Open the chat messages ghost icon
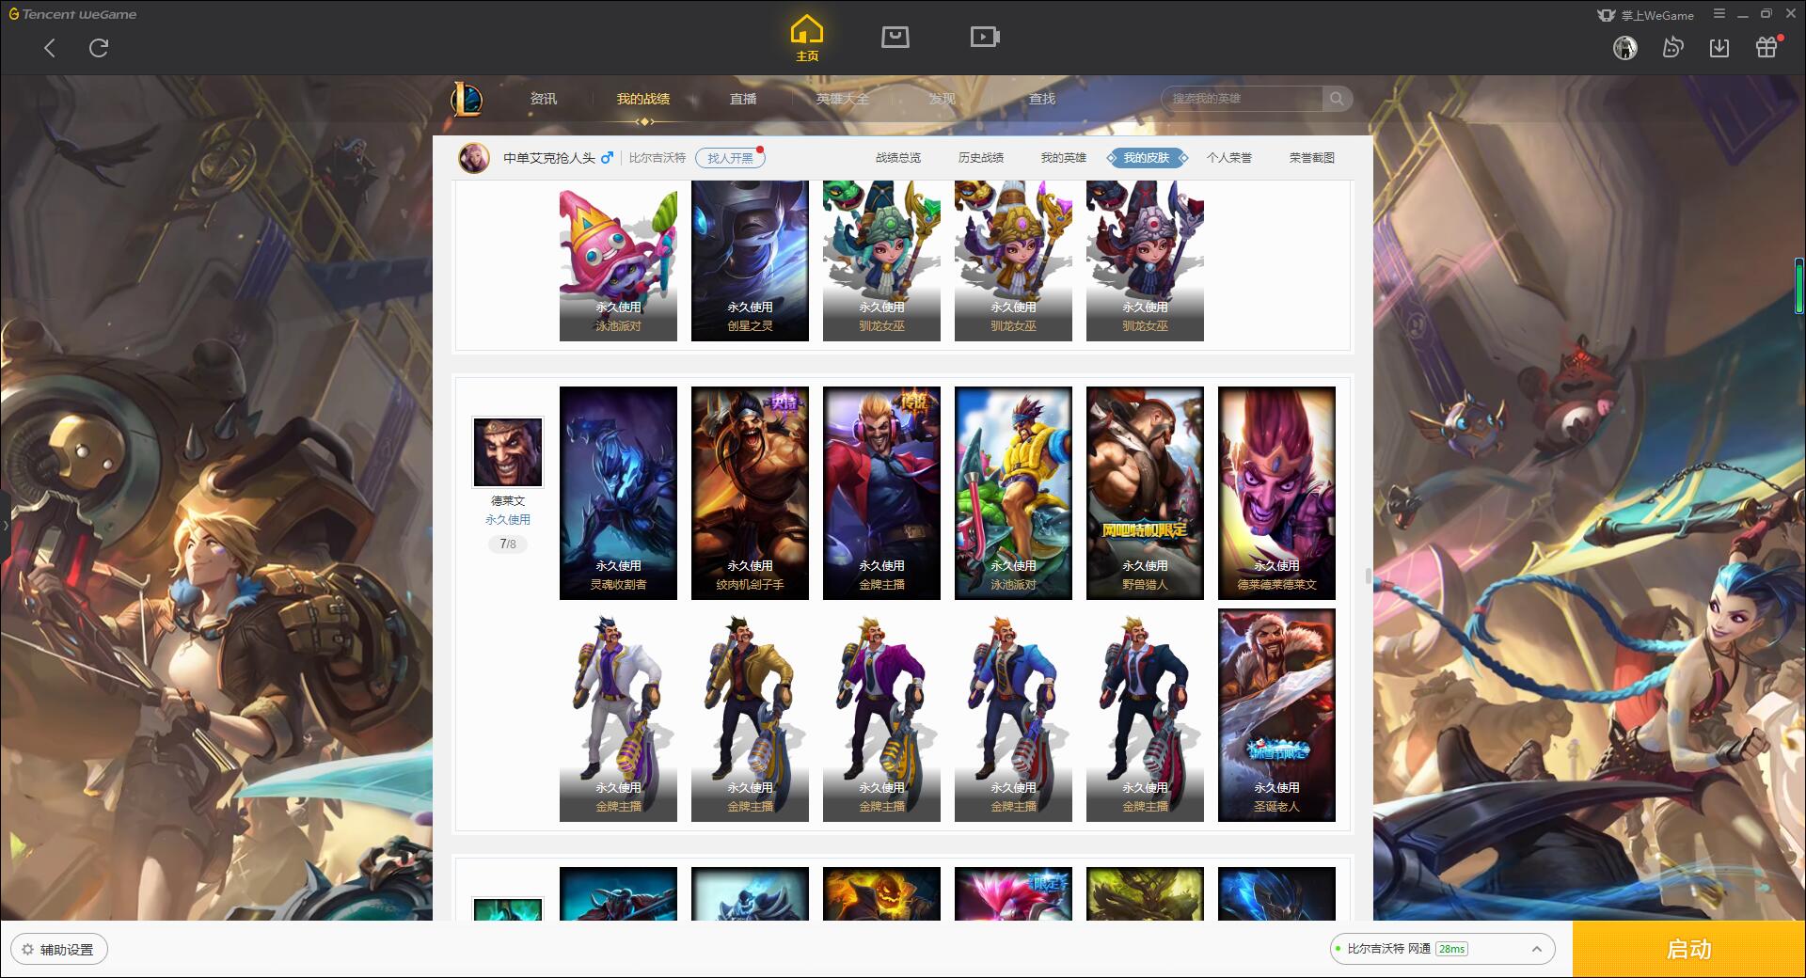Screen dimensions: 1806x978 click(1671, 48)
